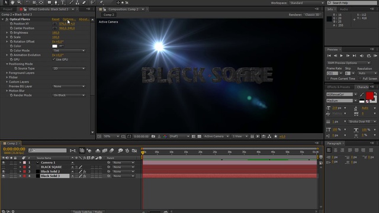Click the timeline current time indicator
This screenshot has height=213, width=379.
(x=143, y=153)
